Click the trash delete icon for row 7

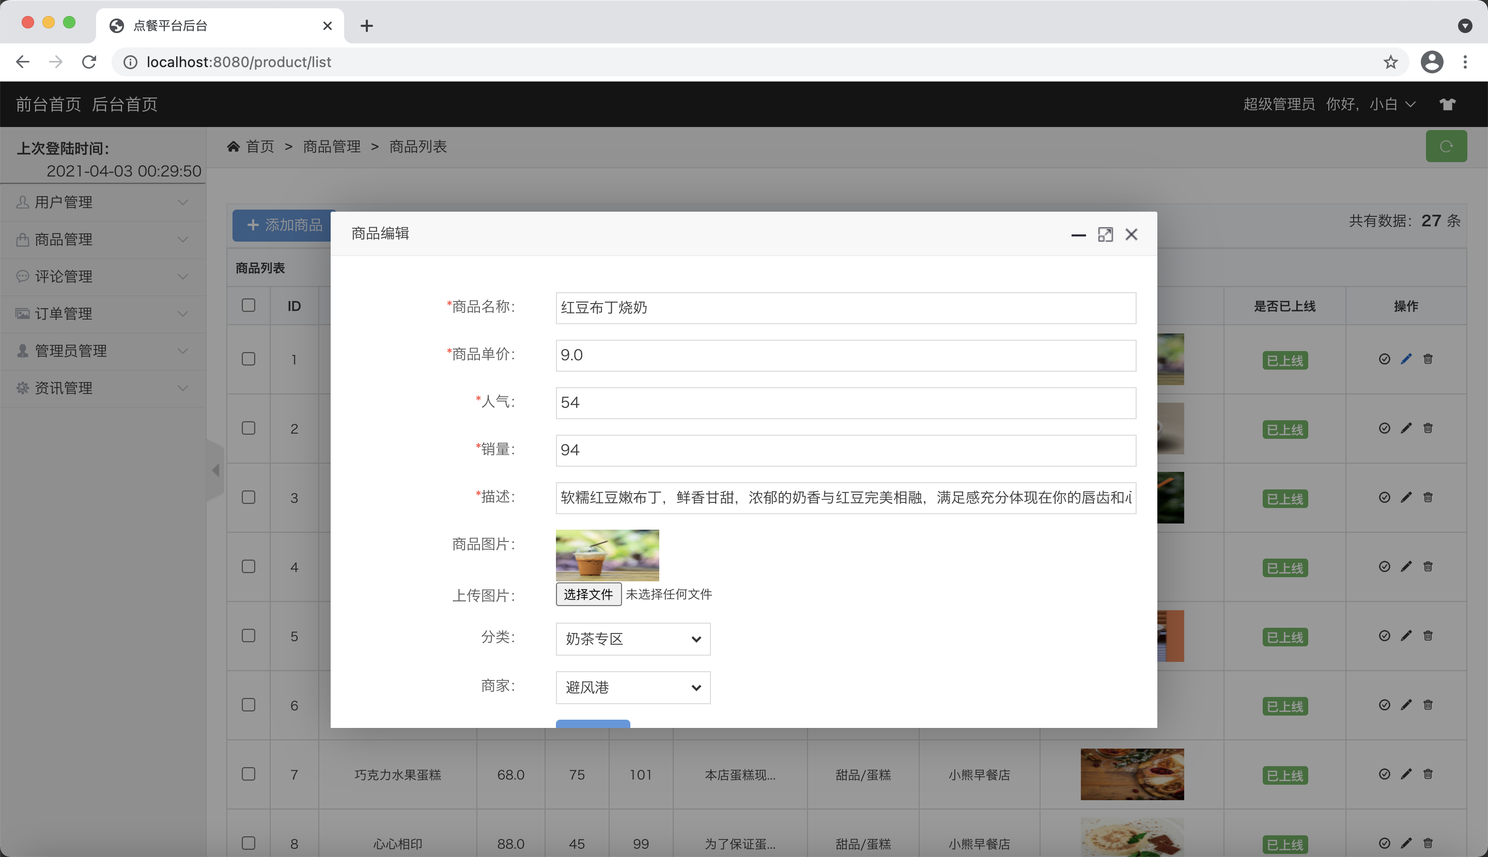tap(1428, 774)
